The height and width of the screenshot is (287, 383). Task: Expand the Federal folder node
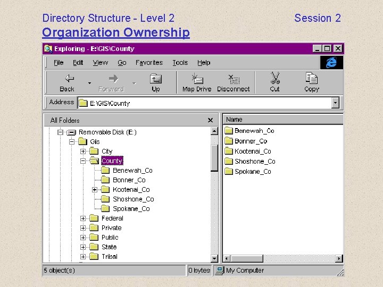83,218
